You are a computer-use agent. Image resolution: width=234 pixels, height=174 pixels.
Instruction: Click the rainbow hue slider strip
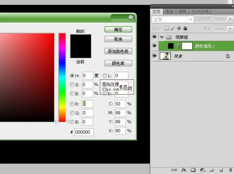pyautogui.click(x=62, y=77)
